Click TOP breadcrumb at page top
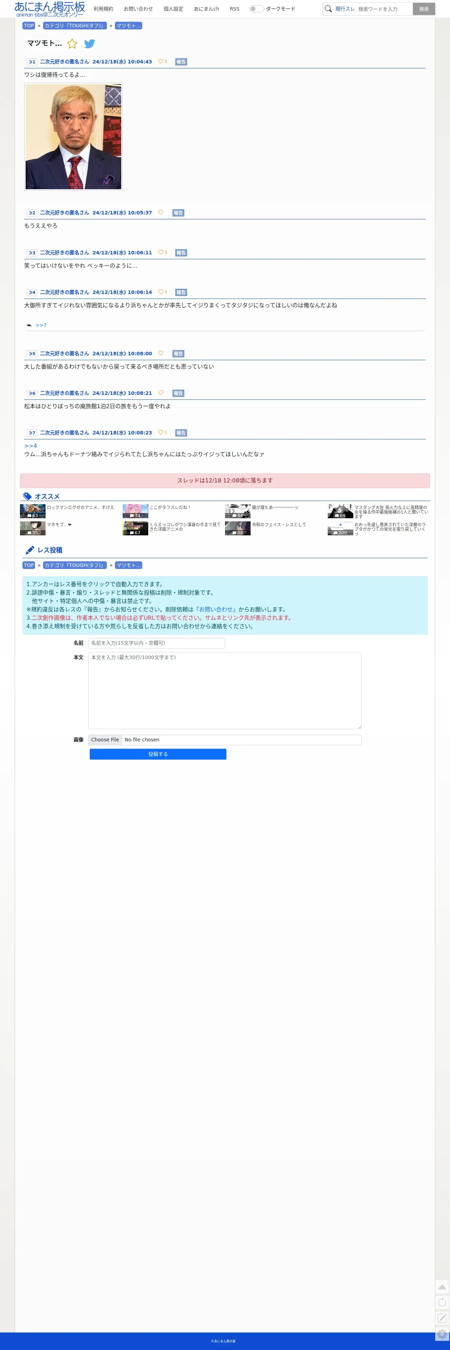The height and width of the screenshot is (1350, 450). point(29,26)
